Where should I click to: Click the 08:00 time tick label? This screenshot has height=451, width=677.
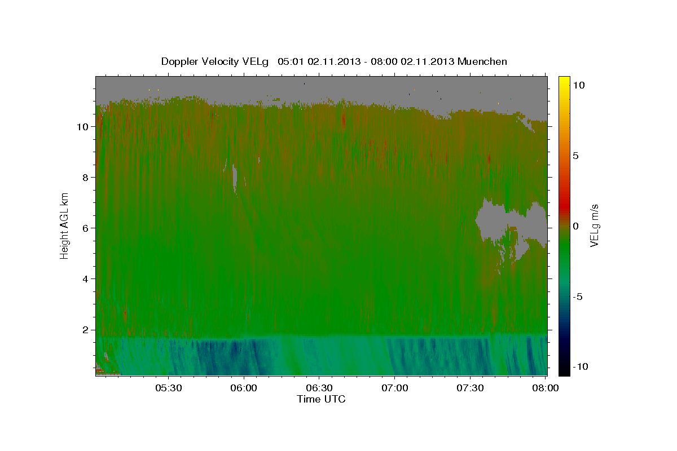(545, 388)
